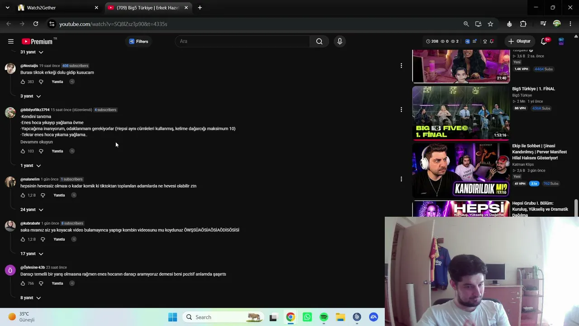Open Chrome media controls icon

tap(543, 24)
